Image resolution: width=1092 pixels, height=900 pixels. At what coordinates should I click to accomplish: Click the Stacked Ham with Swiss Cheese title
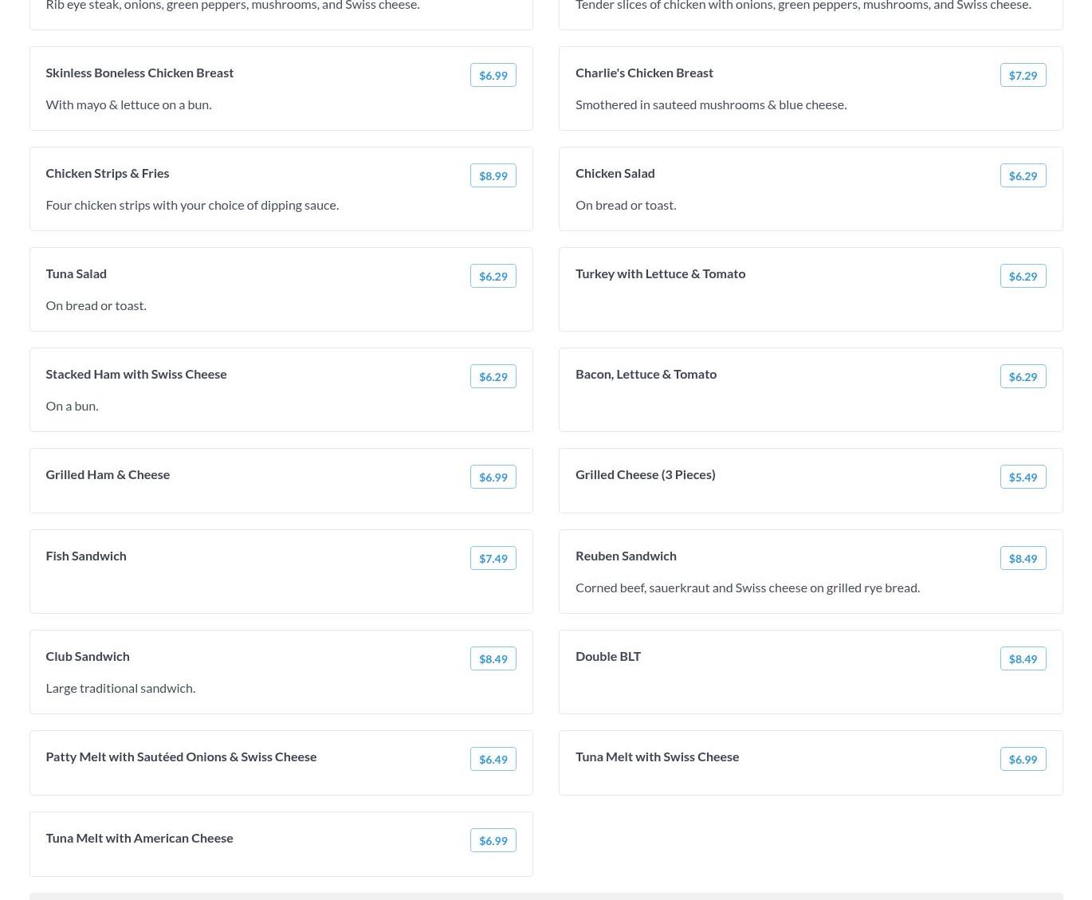point(136,374)
